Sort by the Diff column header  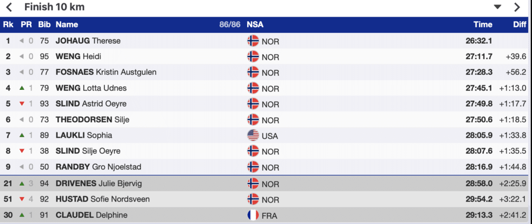[520, 24]
